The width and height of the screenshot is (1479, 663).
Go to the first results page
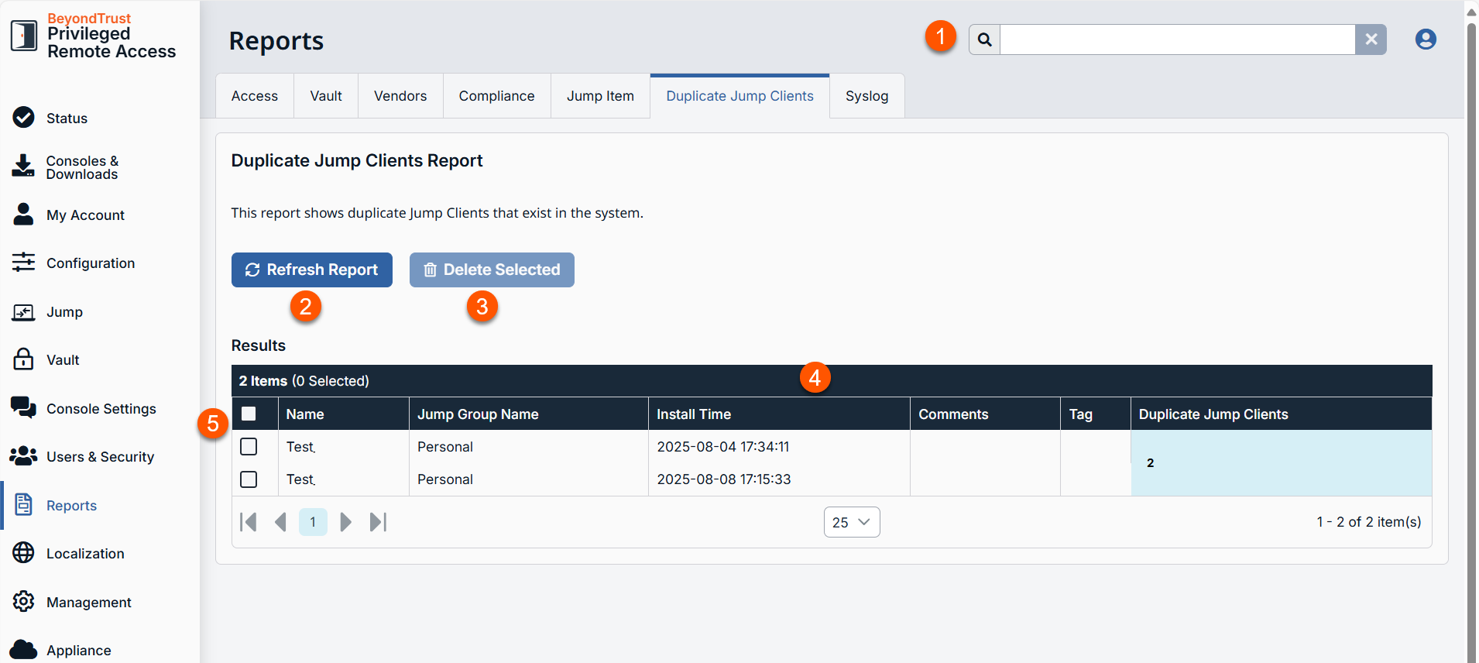coord(249,522)
